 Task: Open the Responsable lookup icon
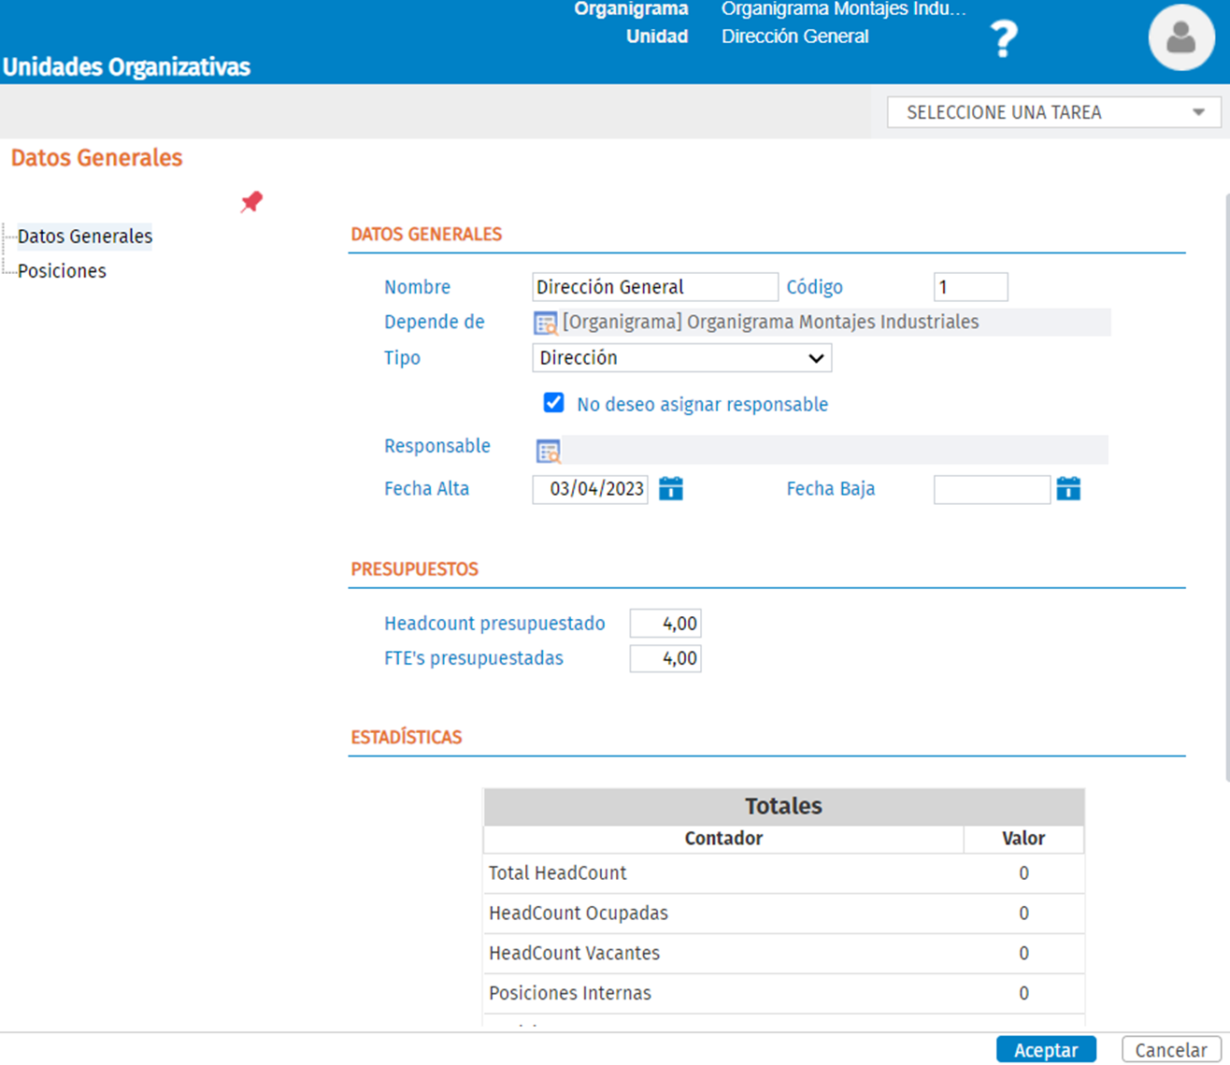[549, 452]
